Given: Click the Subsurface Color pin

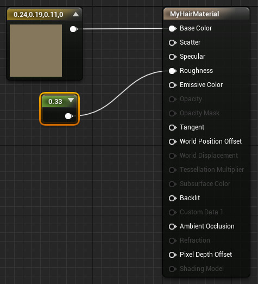Looking at the screenshot, I should coord(173,184).
